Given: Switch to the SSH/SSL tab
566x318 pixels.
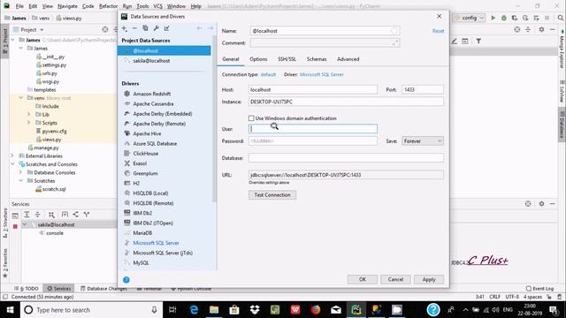Looking at the screenshot, I should (287, 59).
